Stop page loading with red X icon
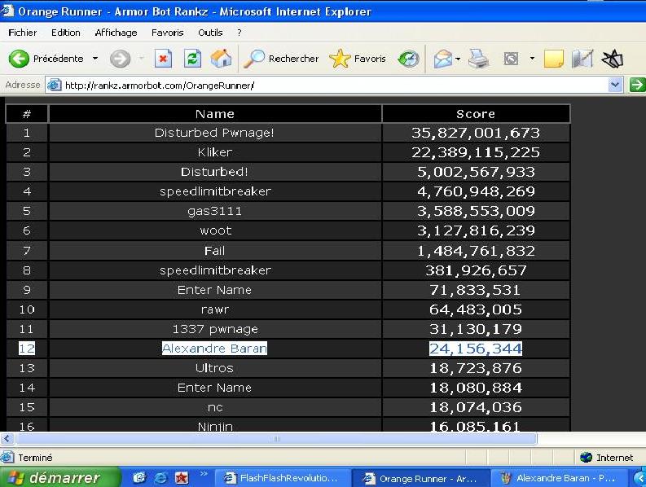Screen dimensions: 646x487 [x=163, y=59]
